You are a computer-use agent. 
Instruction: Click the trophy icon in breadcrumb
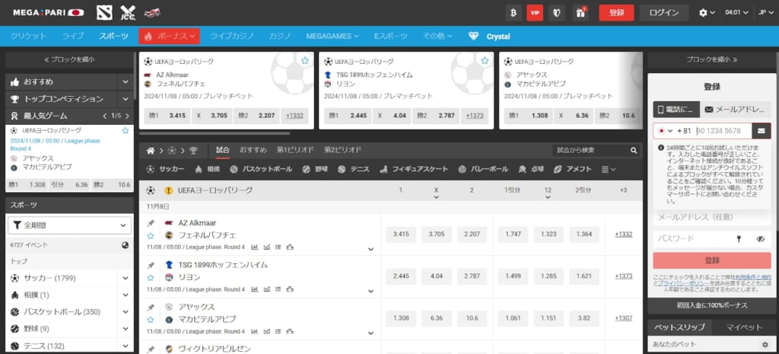point(193,150)
